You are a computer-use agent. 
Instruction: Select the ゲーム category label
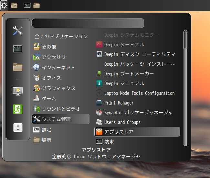[49, 99]
